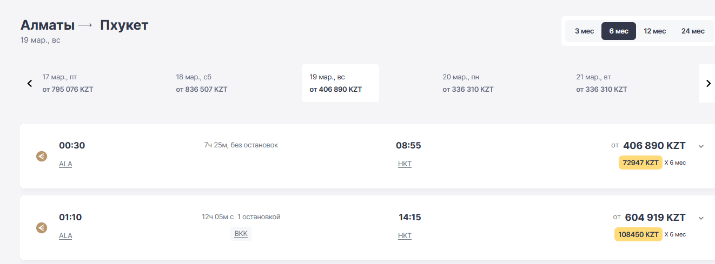The width and height of the screenshot is (715, 264).
Task: Choose the 24 мес installment option
Action: coord(693,31)
